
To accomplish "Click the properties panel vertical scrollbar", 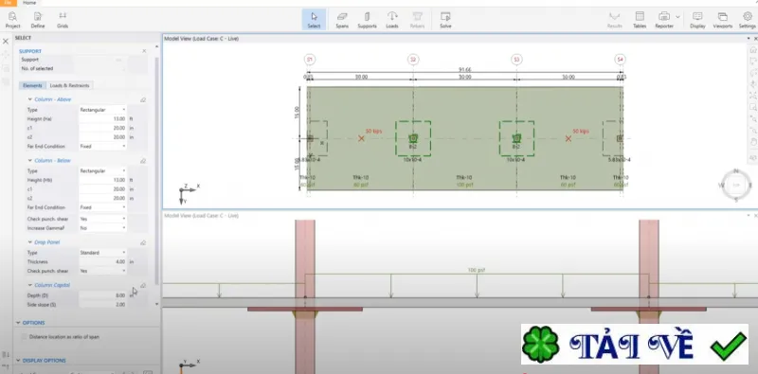I will tap(156, 170).
